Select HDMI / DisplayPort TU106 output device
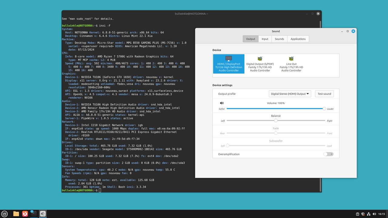388x218 pixels. [229, 64]
